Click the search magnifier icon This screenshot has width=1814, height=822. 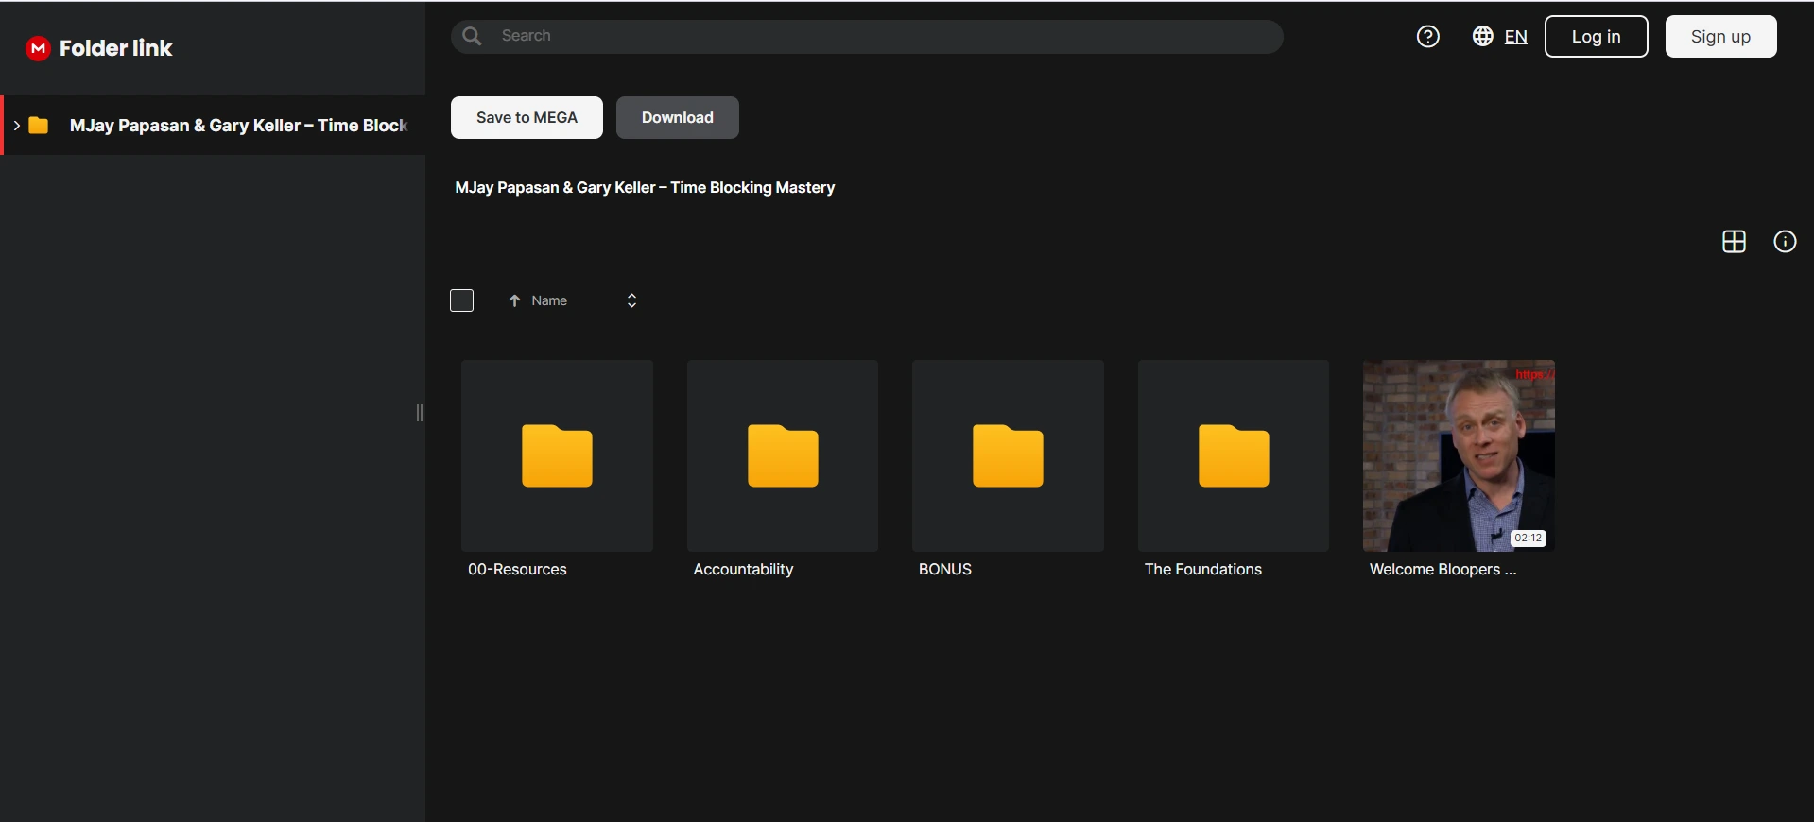coord(473,36)
